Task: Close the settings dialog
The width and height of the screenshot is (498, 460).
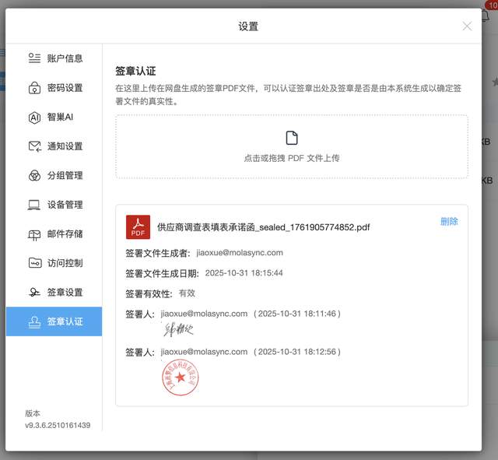Action: tap(467, 26)
